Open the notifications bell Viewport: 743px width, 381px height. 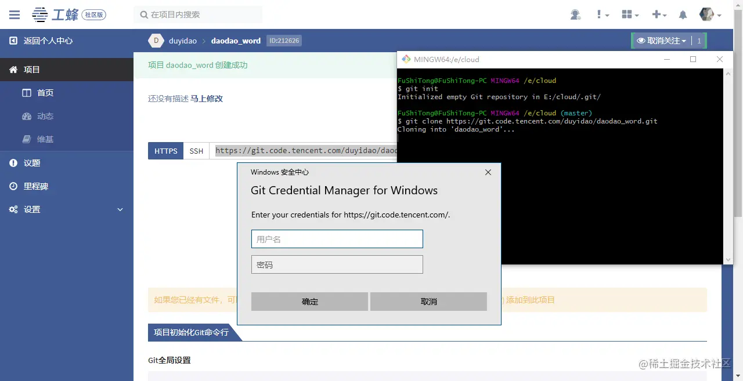point(683,14)
